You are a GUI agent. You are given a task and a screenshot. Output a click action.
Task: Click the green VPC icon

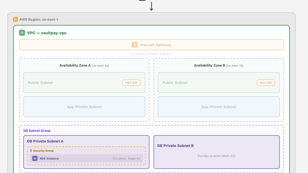point(22,33)
